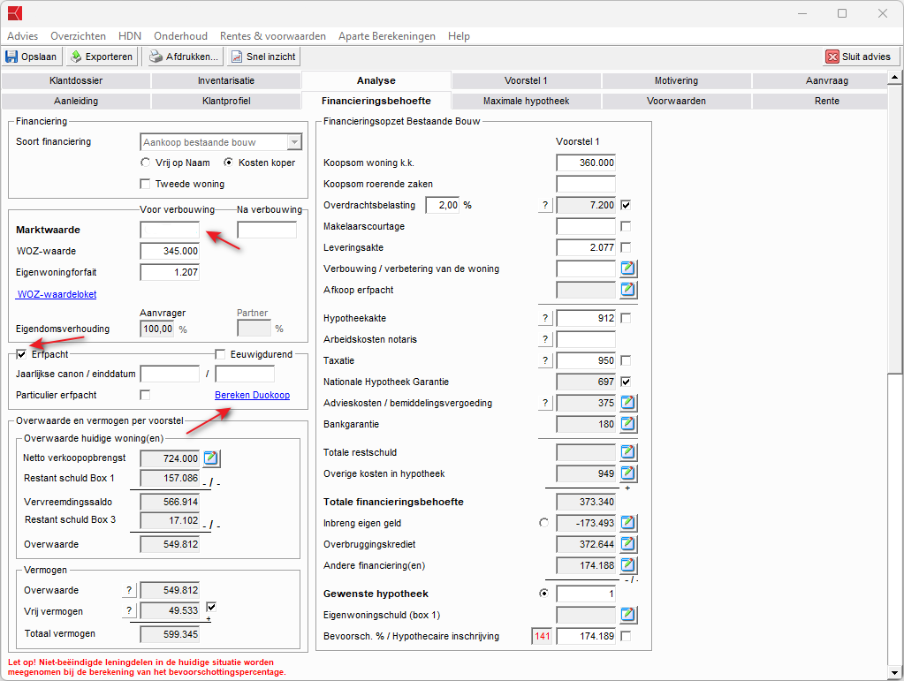The image size is (904, 681).
Task: Show help for Advieskosten / bemiddelingsvergoeding
Action: click(x=545, y=403)
